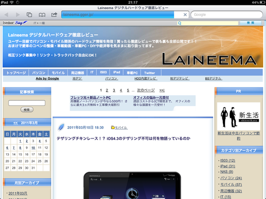Click the Laineema header banner
This screenshot has height=199, width=266.
(133, 47)
